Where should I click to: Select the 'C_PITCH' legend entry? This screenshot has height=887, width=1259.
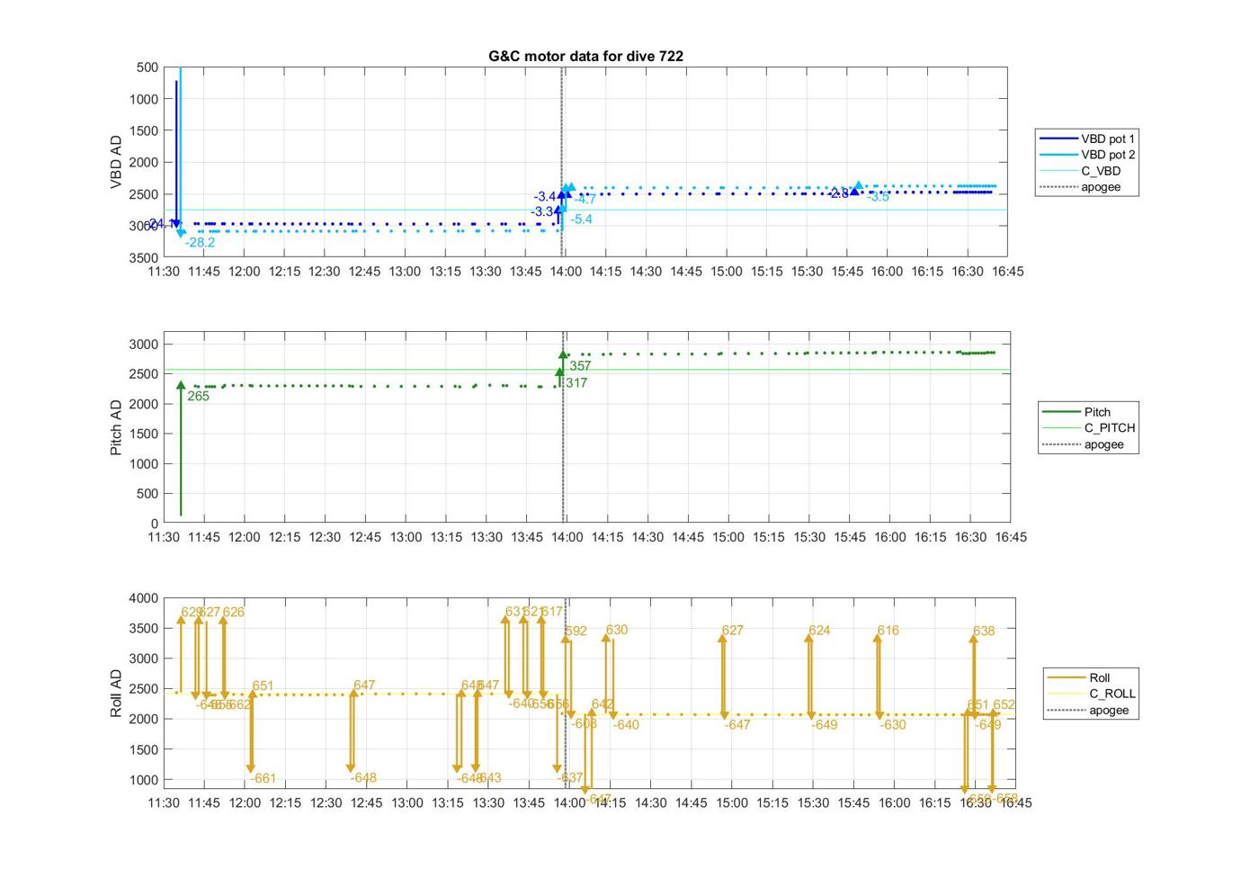[x=1088, y=428]
